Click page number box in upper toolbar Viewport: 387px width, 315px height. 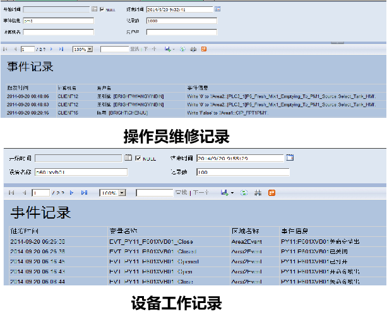click(28, 49)
